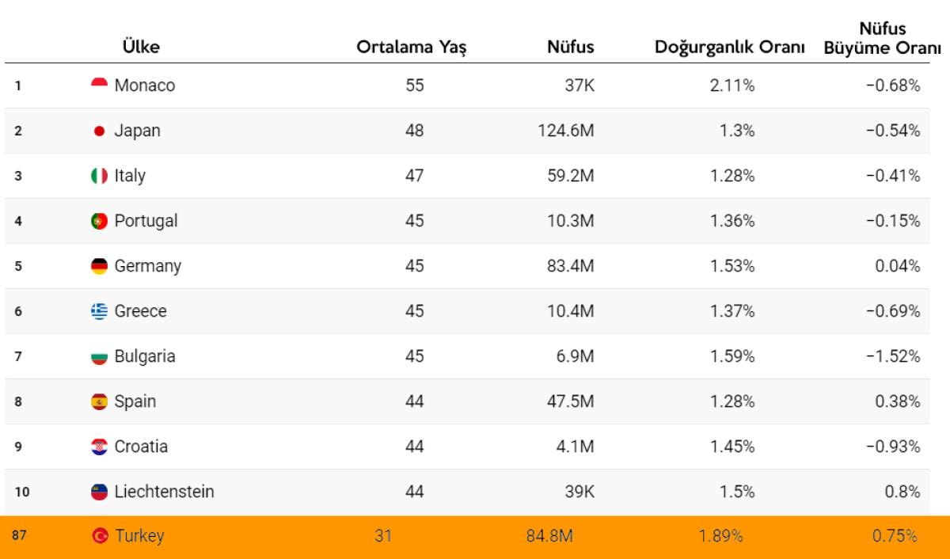950x559 pixels.
Task: Click Nüfus Büyüme Oranı header
Action: click(882, 38)
